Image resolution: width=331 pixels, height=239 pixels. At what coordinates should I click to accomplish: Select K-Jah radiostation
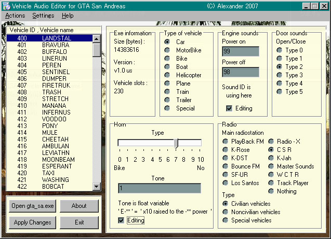[271, 158]
